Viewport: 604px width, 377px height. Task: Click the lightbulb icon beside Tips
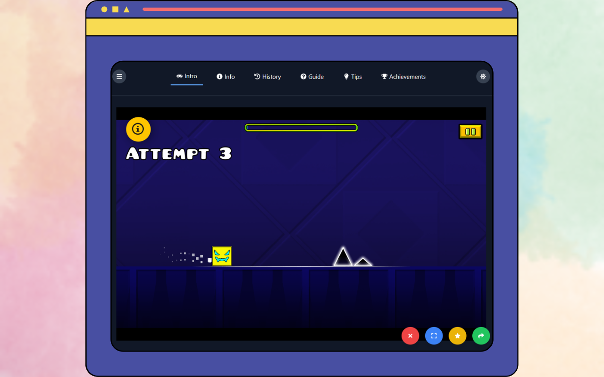[x=345, y=76]
